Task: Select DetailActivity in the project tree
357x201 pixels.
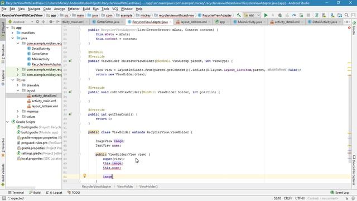Action: pos(41,49)
